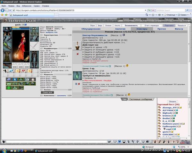The image size is (192, 153).
Task: Click the equipped belt slot
Action: [7, 66]
